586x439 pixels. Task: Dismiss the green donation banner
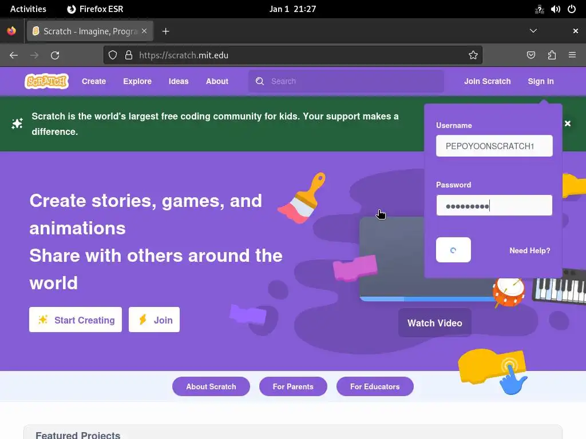click(x=568, y=123)
